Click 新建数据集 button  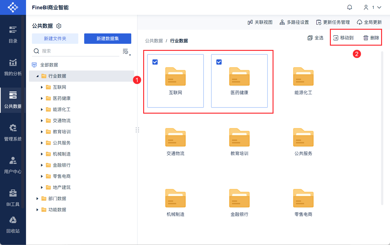click(x=108, y=39)
